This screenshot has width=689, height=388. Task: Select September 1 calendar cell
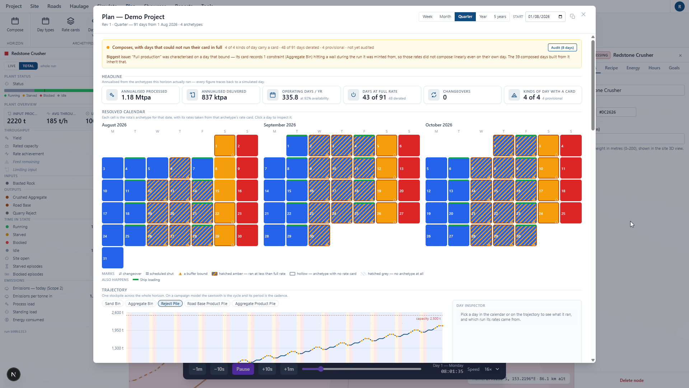coord(297,145)
